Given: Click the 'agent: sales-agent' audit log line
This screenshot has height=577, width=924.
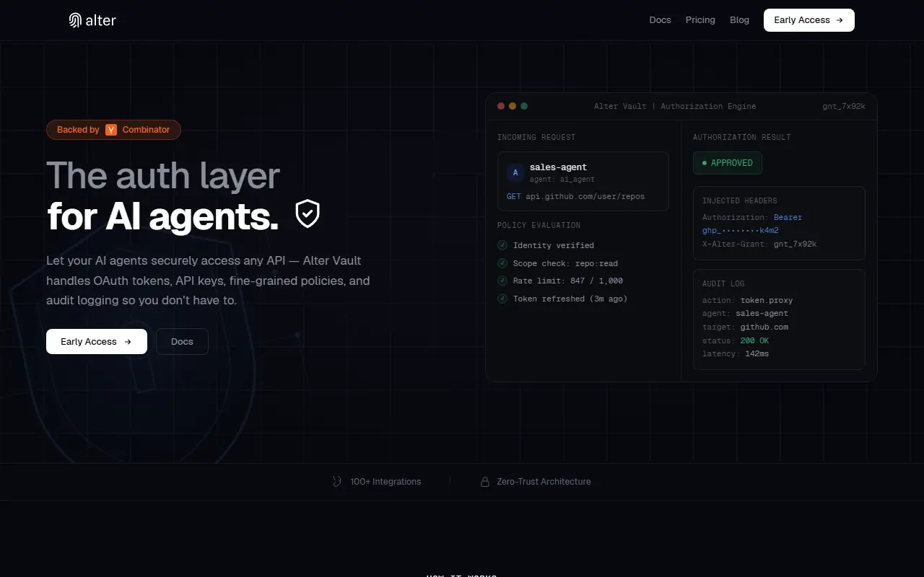Looking at the screenshot, I should tap(745, 313).
